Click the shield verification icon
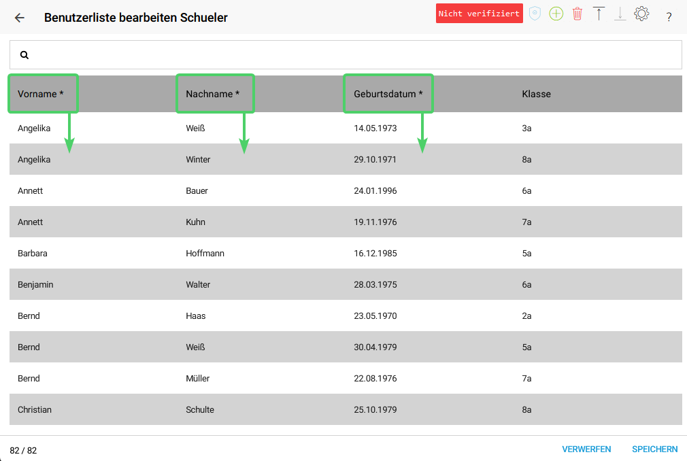 535,14
